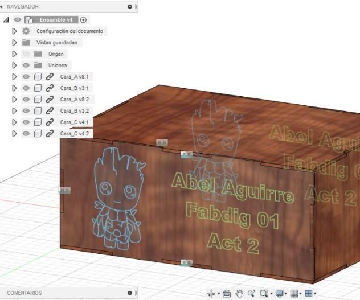The width and height of the screenshot is (360, 300).
Task: Click the Cara_A v8:1 body box icon
Action: (38, 77)
